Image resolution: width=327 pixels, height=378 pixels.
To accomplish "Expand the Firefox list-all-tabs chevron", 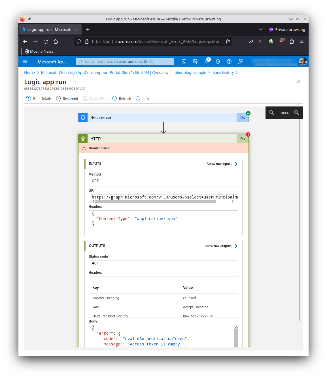I will coord(261,29).
